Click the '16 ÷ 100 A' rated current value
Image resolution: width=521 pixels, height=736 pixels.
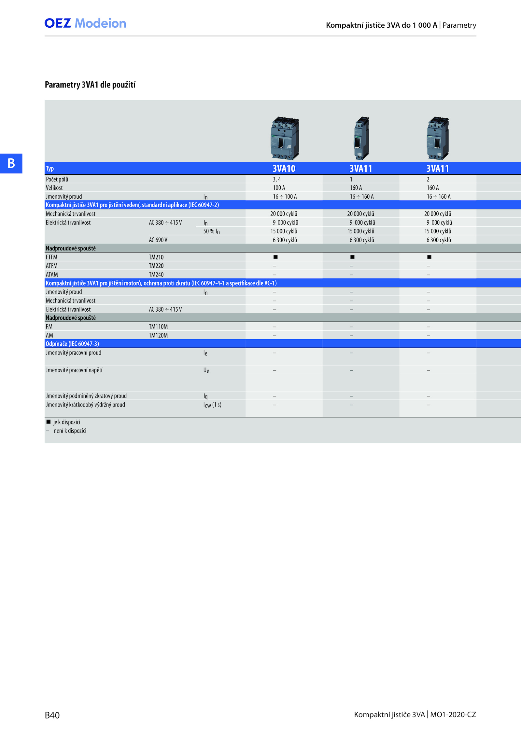coord(285,196)
